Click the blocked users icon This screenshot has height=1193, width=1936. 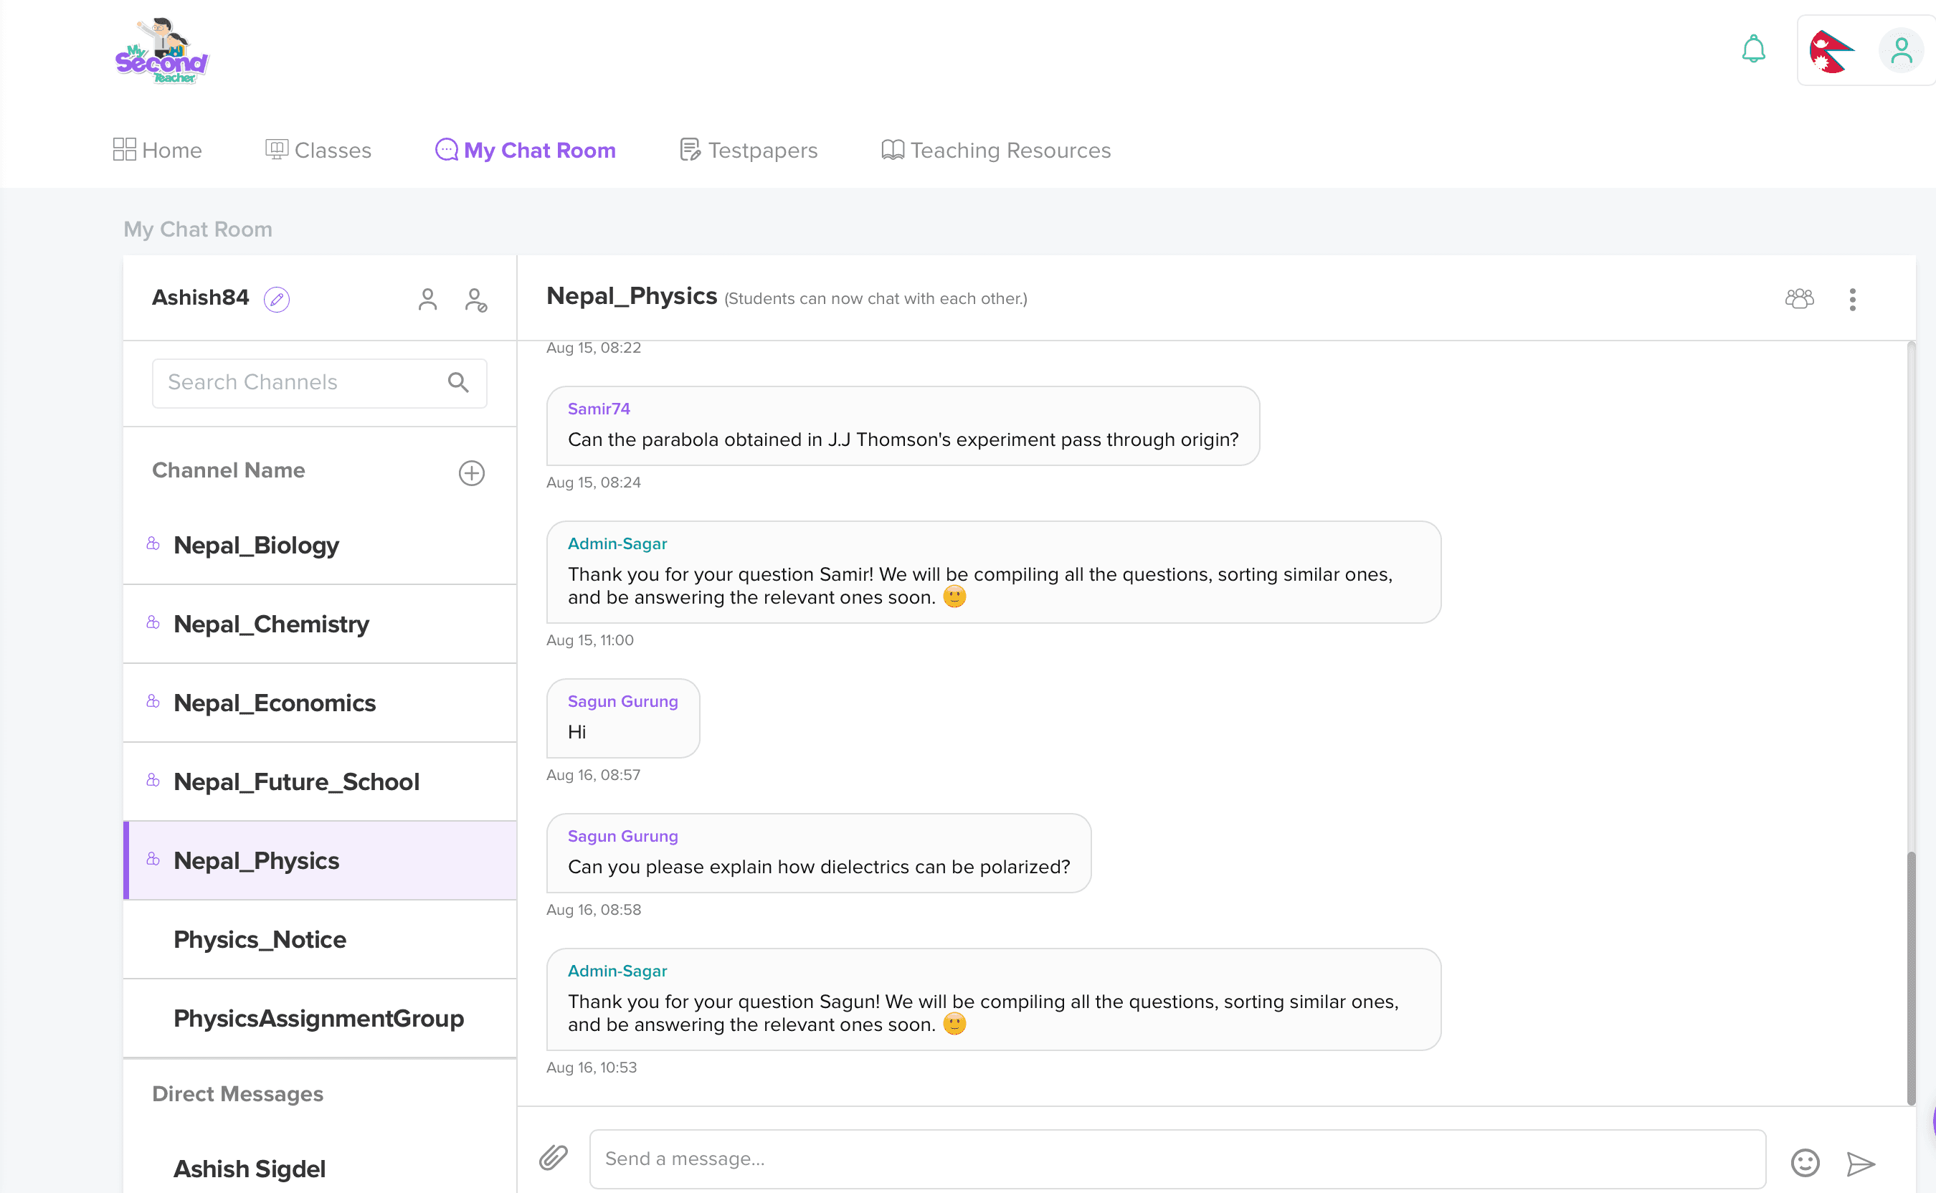click(x=475, y=300)
